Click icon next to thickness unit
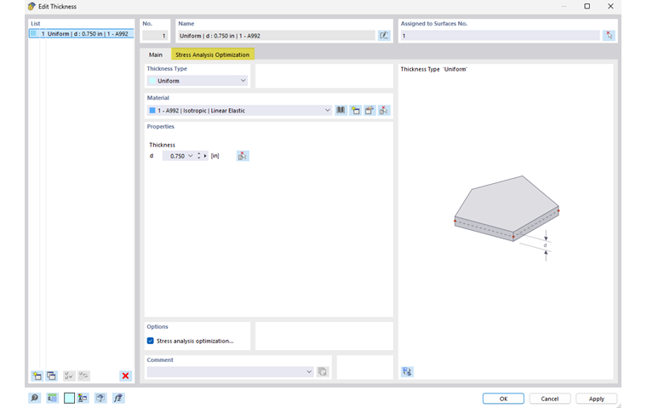The height and width of the screenshot is (408, 647). point(243,156)
